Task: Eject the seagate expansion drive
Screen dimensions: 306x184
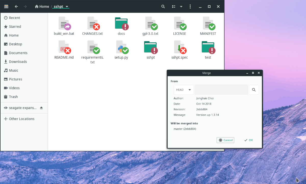Action: pos(42,108)
